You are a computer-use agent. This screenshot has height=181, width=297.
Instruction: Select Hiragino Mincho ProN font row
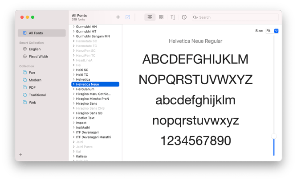pos(95,99)
